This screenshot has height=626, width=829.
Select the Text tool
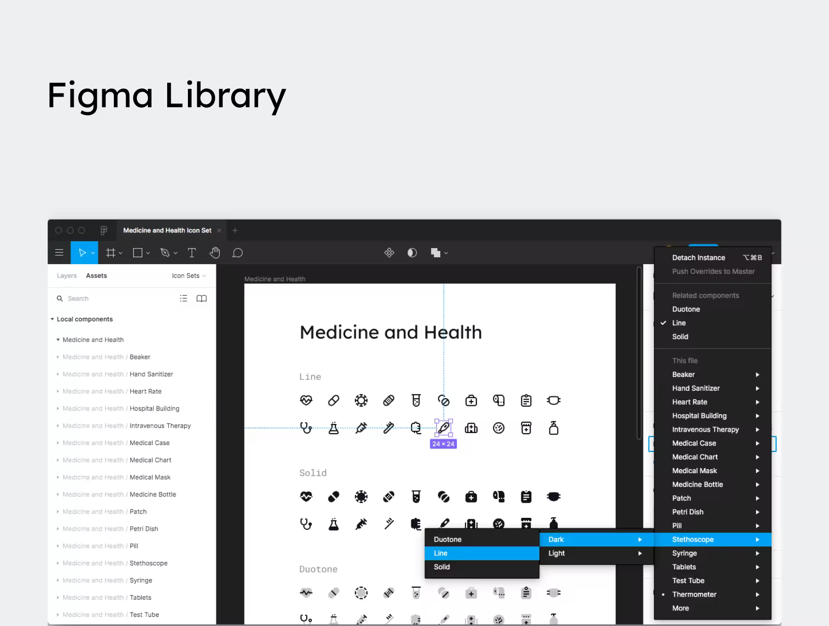point(192,253)
